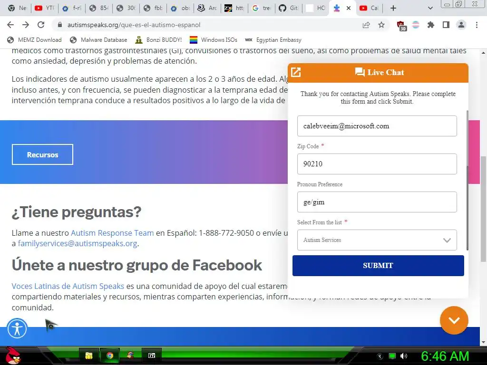This screenshot has height=365, width=487.
Task: Click the page vertical scrollbar
Action: click(x=483, y=208)
